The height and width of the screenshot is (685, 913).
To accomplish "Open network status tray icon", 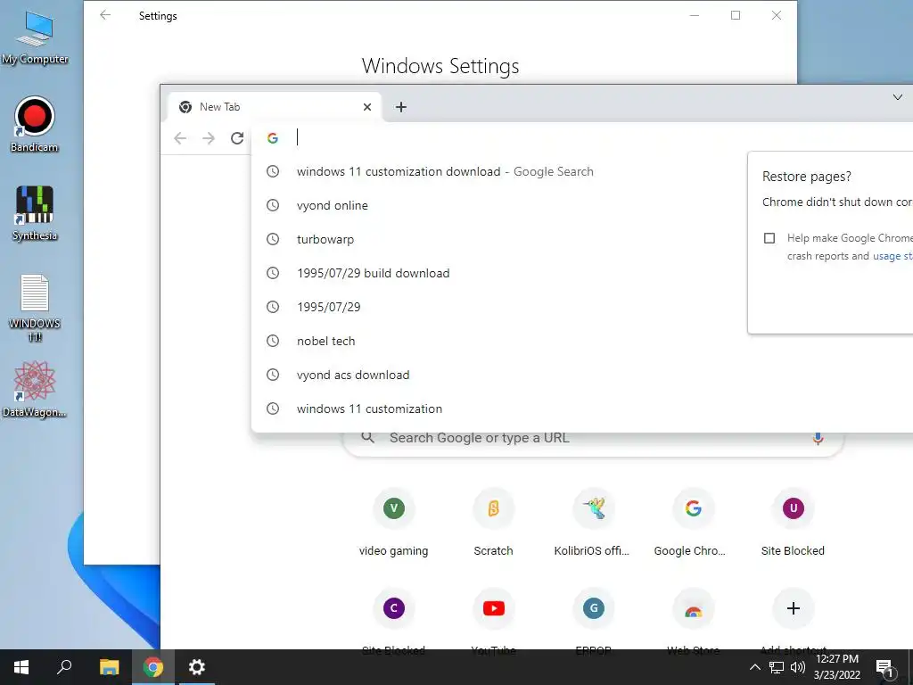I will [777, 667].
